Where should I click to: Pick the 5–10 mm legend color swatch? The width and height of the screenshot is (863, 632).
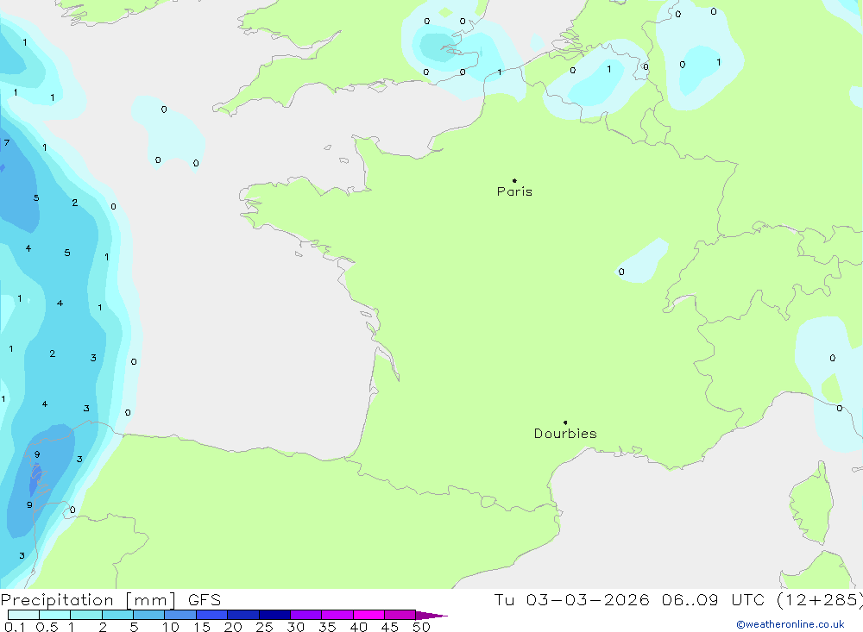(148, 615)
